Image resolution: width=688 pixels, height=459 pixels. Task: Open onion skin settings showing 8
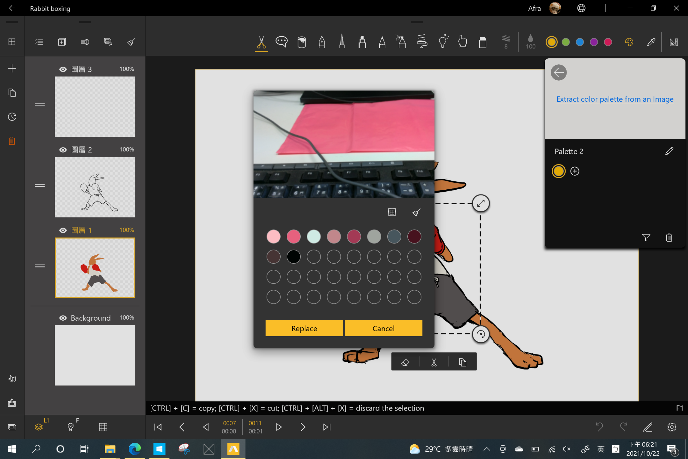tap(505, 42)
